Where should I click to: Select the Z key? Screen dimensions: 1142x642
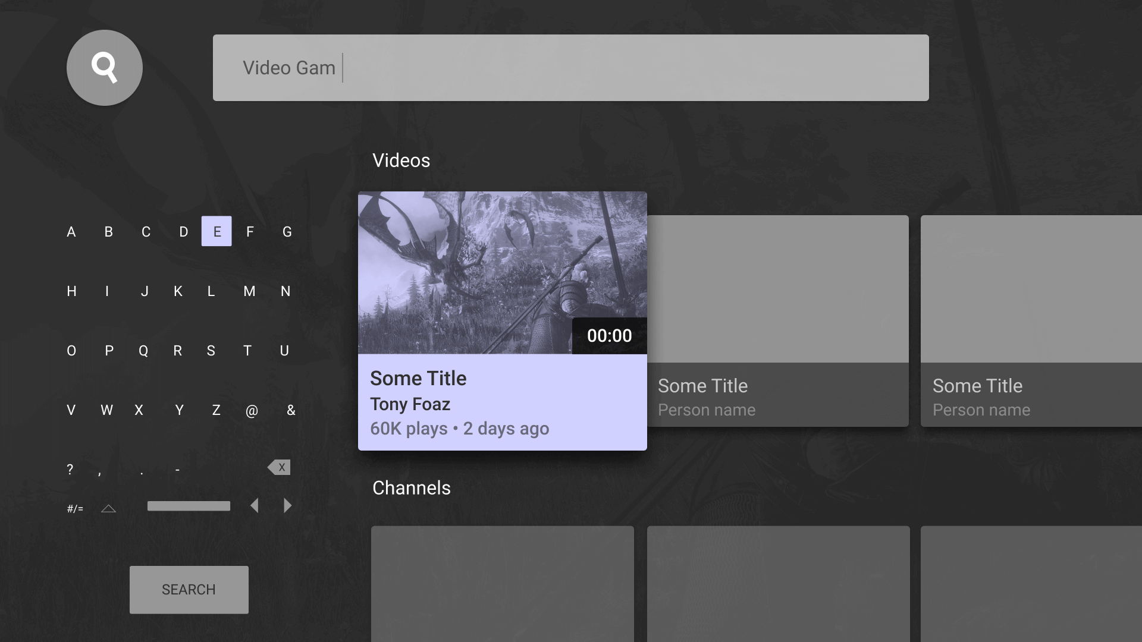click(217, 410)
